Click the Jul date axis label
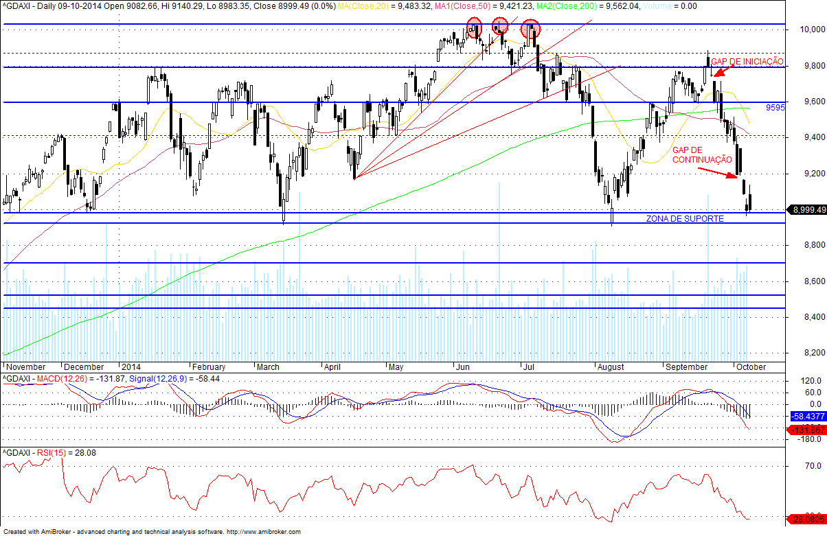 [x=529, y=367]
